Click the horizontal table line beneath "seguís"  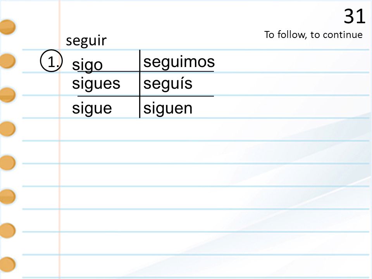(x=177, y=96)
